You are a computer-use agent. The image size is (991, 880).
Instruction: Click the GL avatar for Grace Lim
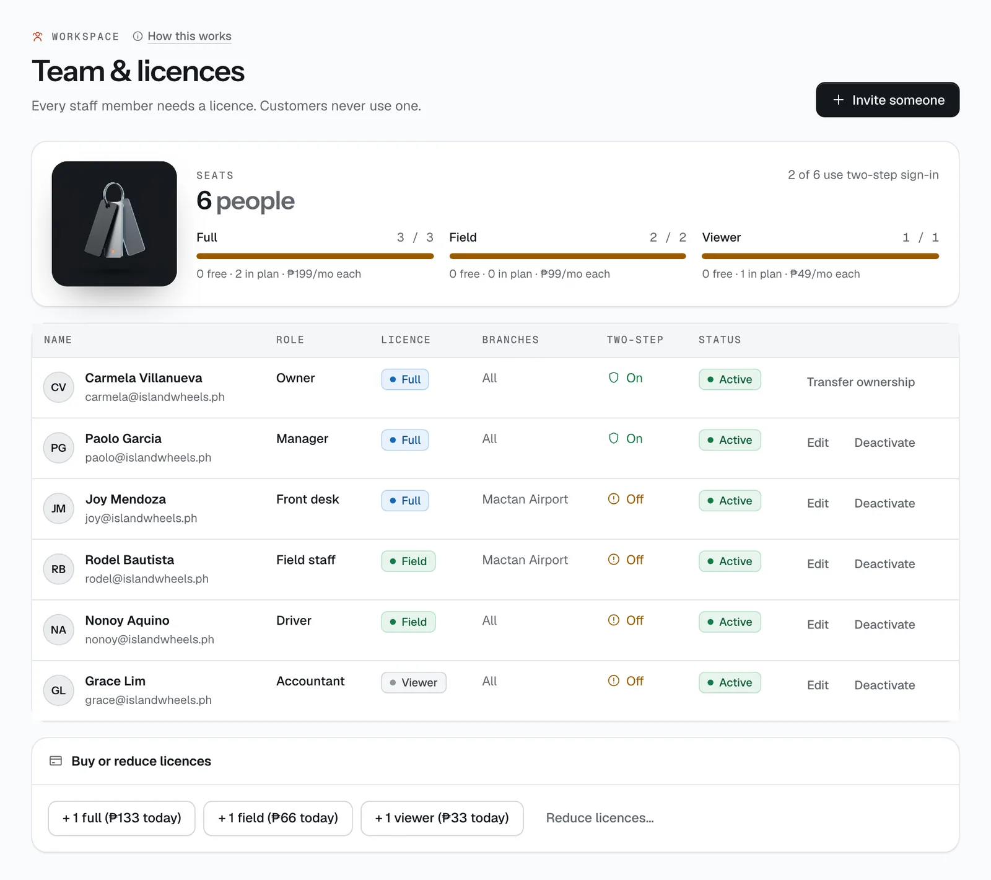(x=59, y=690)
